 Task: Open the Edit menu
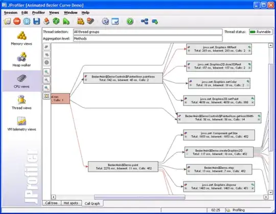(x=25, y=13)
